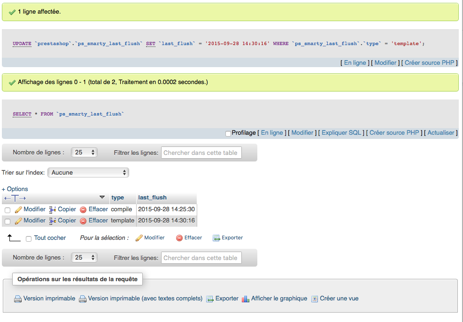Tick the checkbox for compile row
The width and height of the screenshot is (463, 322).
(8, 210)
